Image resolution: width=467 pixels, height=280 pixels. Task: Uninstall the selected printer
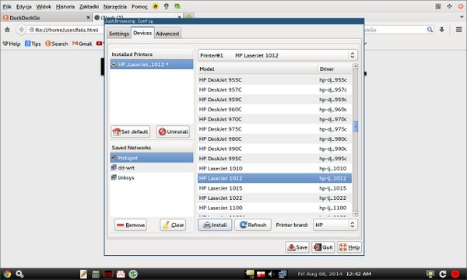[x=173, y=131]
